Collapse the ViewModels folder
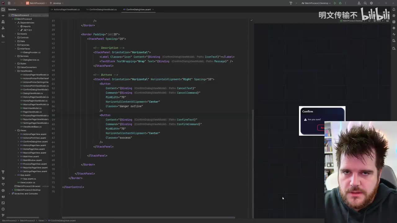Image resolution: width=397 pixels, height=223 pixels. click(16, 71)
